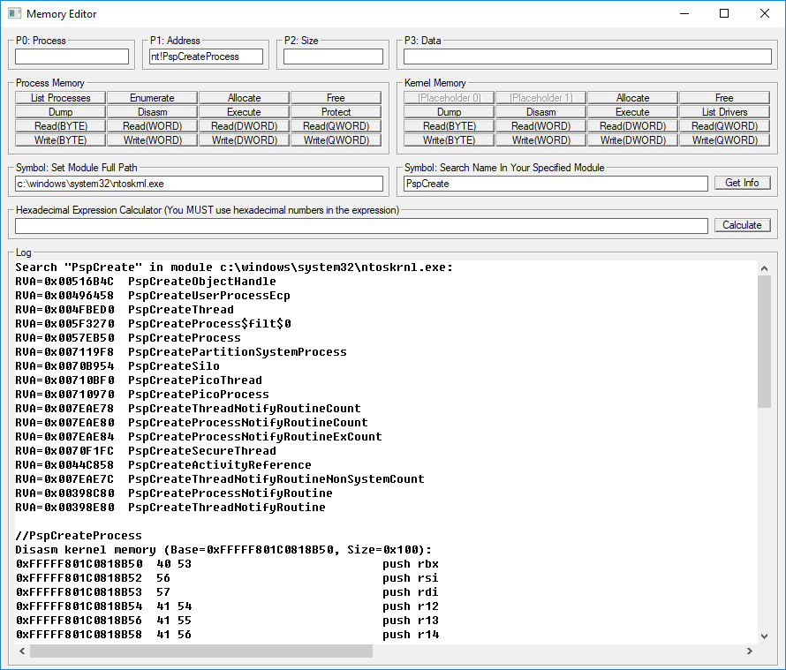Viewport: 786px width, 670px height.
Task: Click the PspCreateSilo log line
Action: (x=117, y=365)
